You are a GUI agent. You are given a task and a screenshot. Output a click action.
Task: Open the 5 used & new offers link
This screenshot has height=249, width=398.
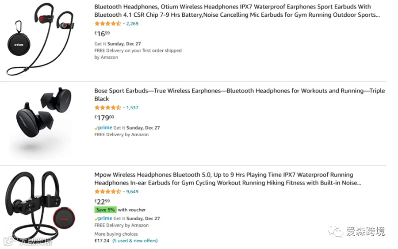(135, 241)
